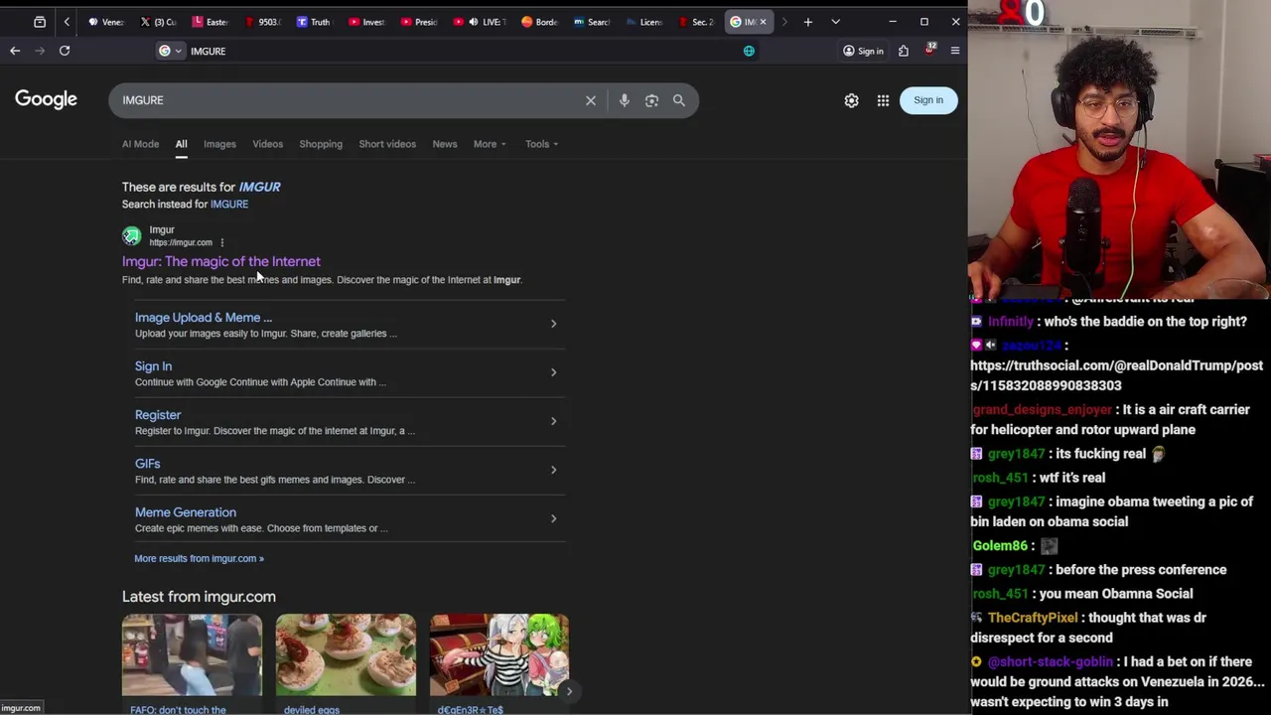Open the tab overview icon at the top left

[40, 22]
